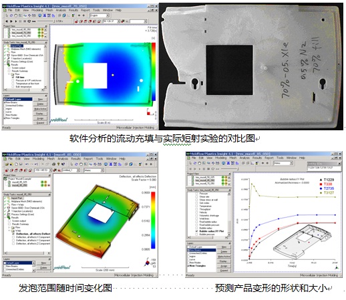
Task: Step animation backward in fill time window
Action: 7,21
